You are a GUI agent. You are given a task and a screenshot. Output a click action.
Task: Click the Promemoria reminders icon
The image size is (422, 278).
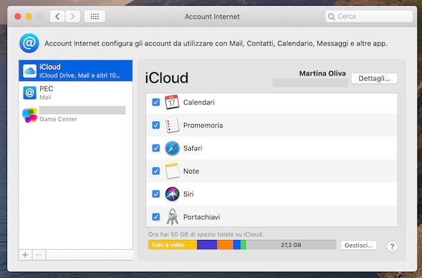pyautogui.click(x=172, y=126)
